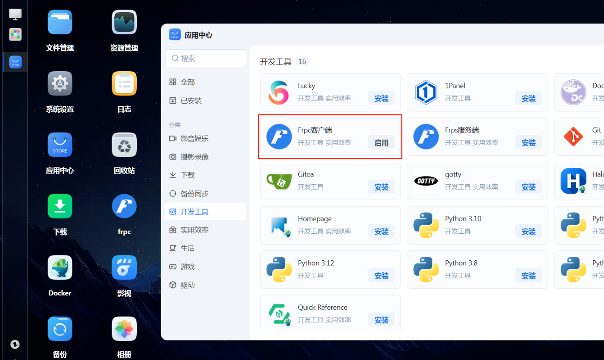This screenshot has width=604, height=360.
Task: Open the 备份 desktop icon
Action: (x=60, y=329)
